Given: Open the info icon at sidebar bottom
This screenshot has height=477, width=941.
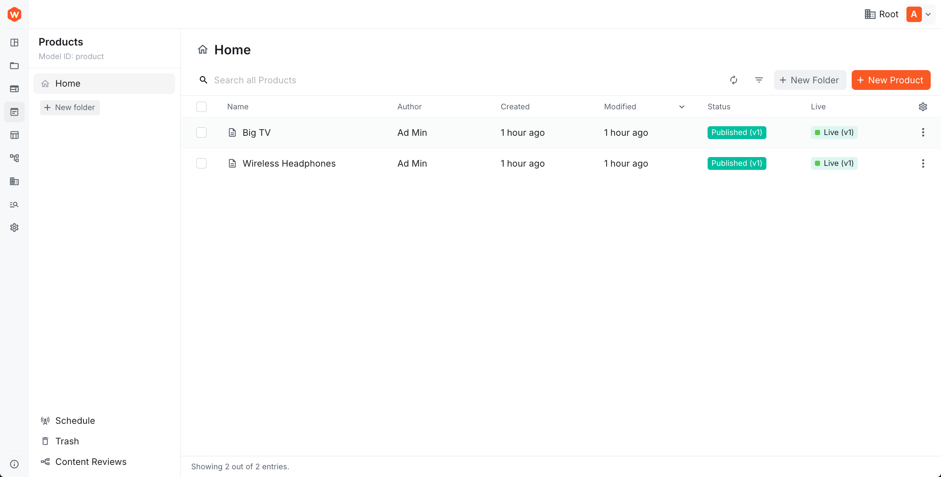Looking at the screenshot, I should (14, 464).
